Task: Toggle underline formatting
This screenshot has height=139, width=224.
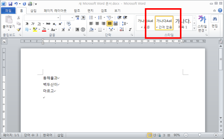Action: (x=39, y=24)
